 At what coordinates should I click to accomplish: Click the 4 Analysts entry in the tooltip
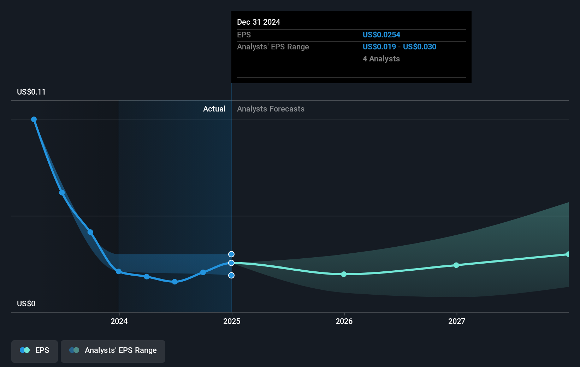pos(381,59)
